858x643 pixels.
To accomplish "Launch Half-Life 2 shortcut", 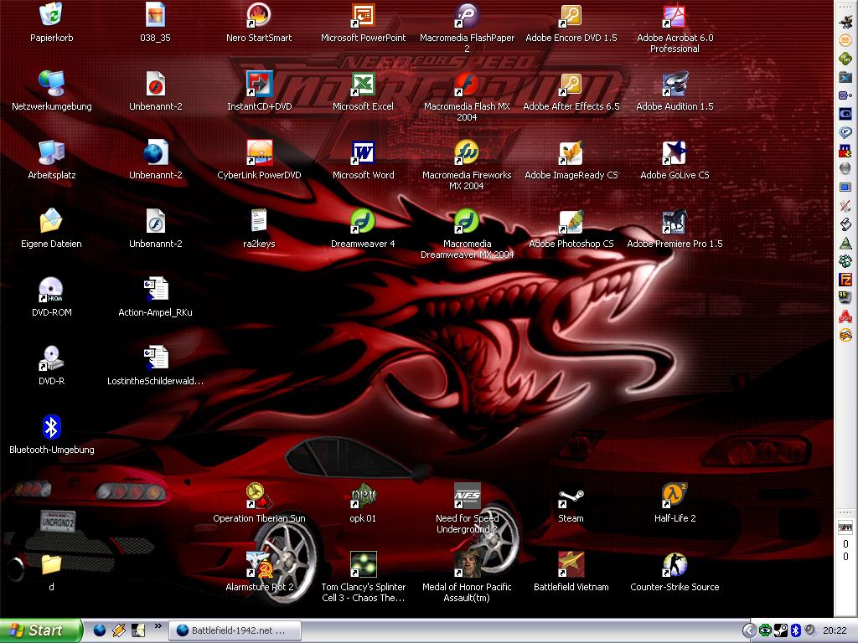I will 675,496.
